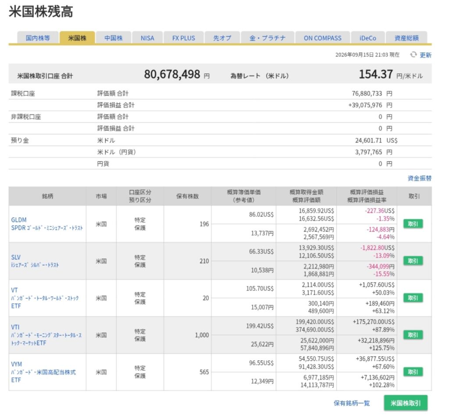Click the refresh icon beside 更新
The image size is (449, 415).
413,54
